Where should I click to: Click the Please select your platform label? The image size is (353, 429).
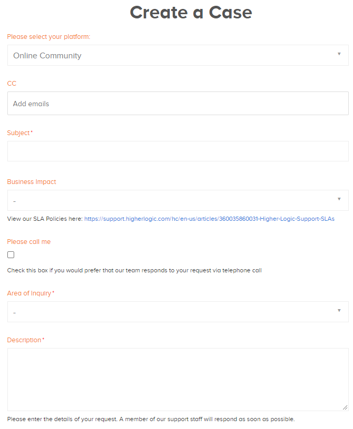49,37
